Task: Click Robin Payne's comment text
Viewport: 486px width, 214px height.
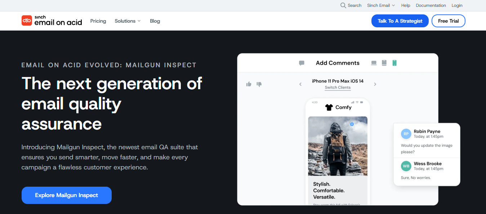Action: pos(427,149)
